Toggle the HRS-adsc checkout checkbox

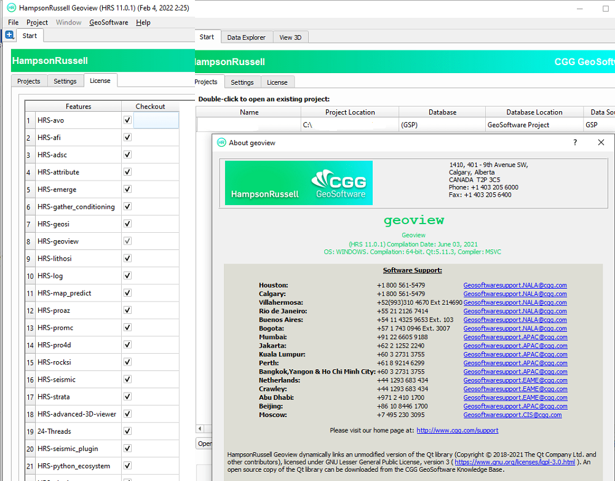[x=127, y=154]
